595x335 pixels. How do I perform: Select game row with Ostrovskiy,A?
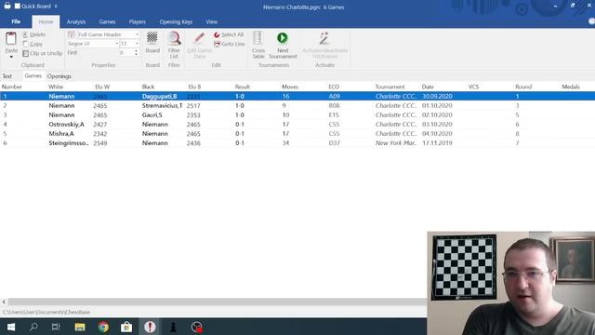tap(297, 124)
